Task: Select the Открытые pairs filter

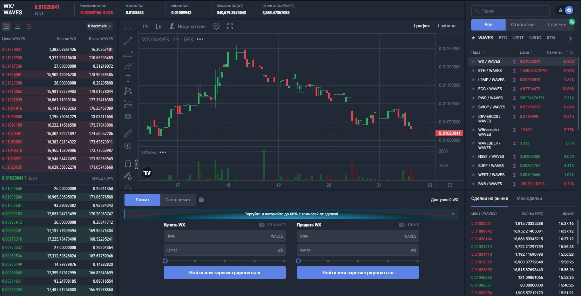Action: coord(523,25)
